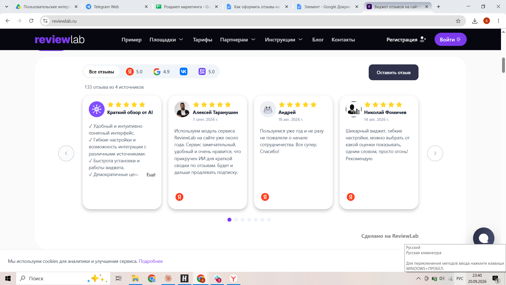Screen dimensions: 506x285
Task: Show hidden system tray icons
Action: pyautogui.click(x=418, y=278)
